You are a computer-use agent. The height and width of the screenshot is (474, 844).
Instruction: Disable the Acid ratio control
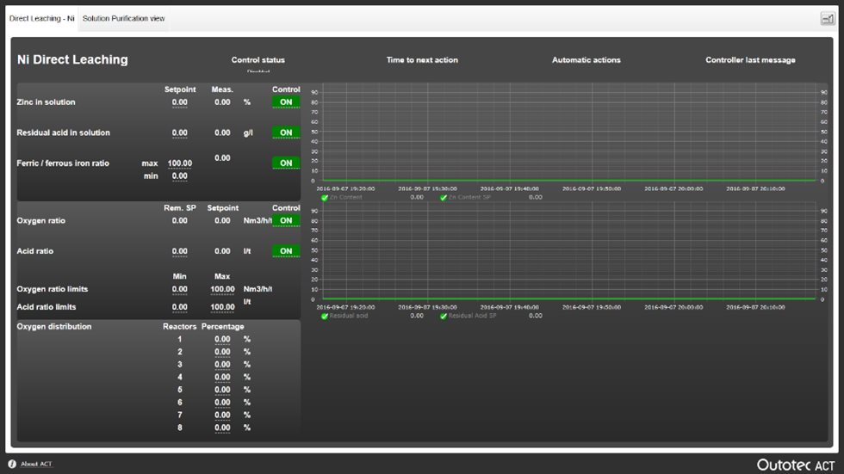click(286, 252)
